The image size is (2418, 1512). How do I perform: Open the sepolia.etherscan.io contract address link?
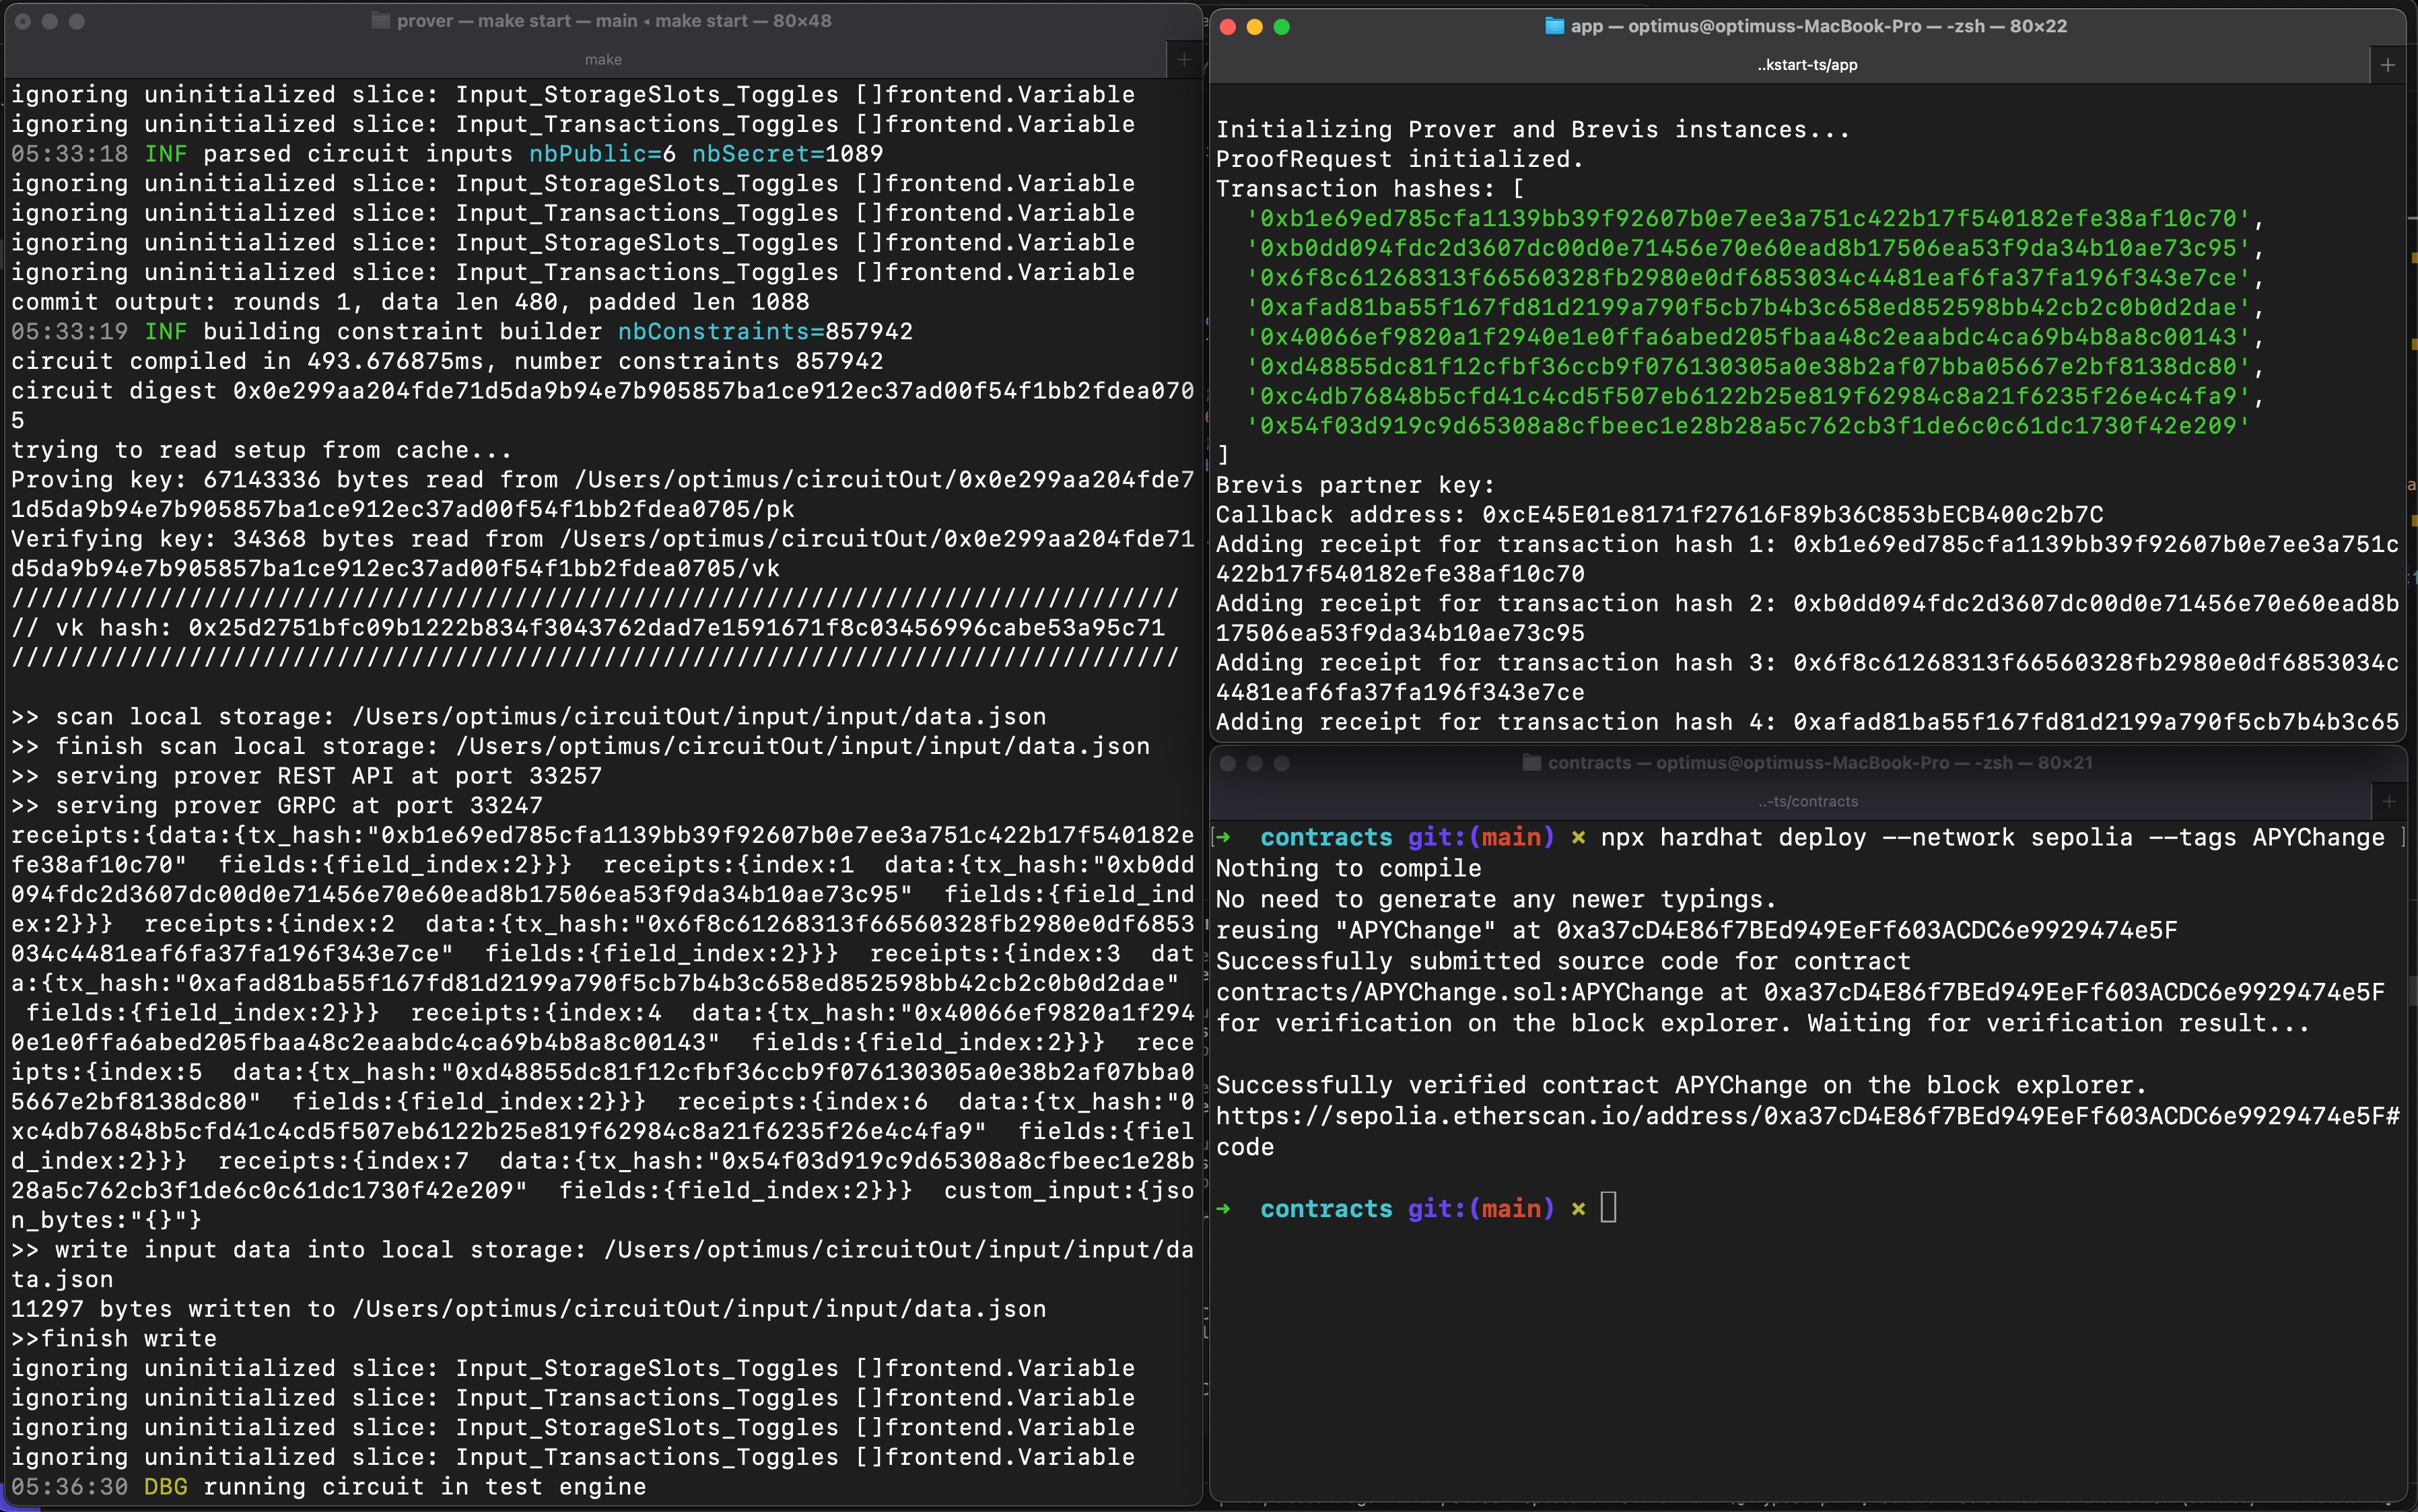coord(1807,1116)
